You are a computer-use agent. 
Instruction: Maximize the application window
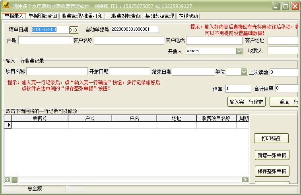(x=285, y=6)
